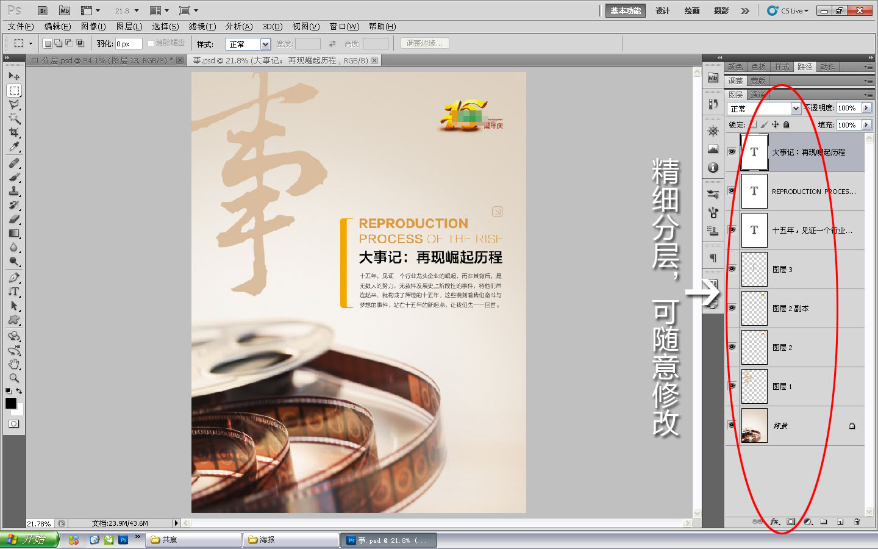Toggle visibility of 图层 1
The image size is (878, 549).
[x=732, y=386]
